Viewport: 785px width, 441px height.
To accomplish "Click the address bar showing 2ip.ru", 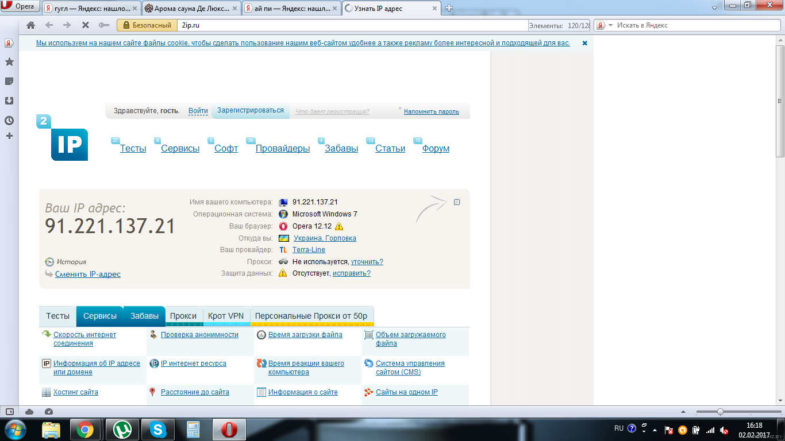I will [353, 25].
